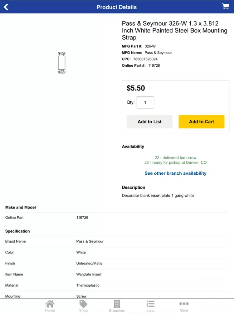Tap the Make and Model heading
The height and width of the screenshot is (313, 234).
(x=21, y=208)
